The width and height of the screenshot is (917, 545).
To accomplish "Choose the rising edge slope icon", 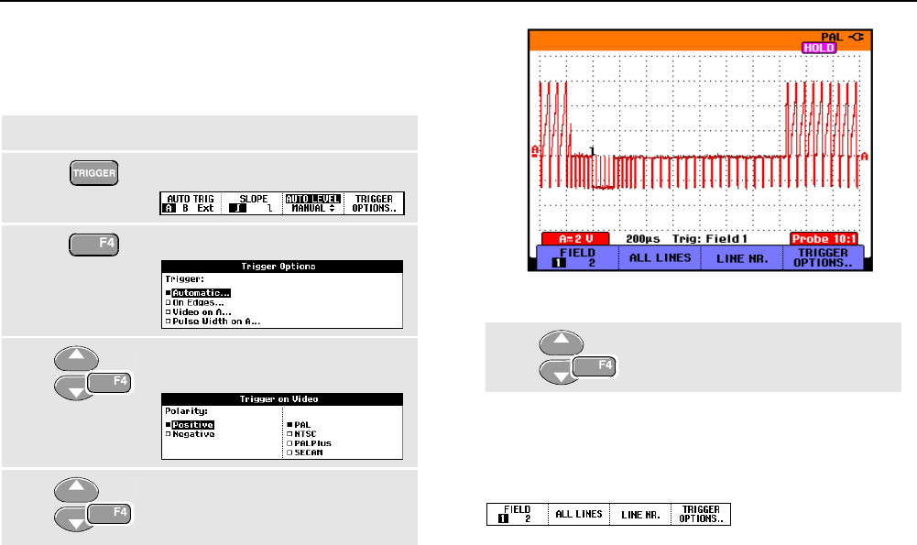I will click(237, 208).
